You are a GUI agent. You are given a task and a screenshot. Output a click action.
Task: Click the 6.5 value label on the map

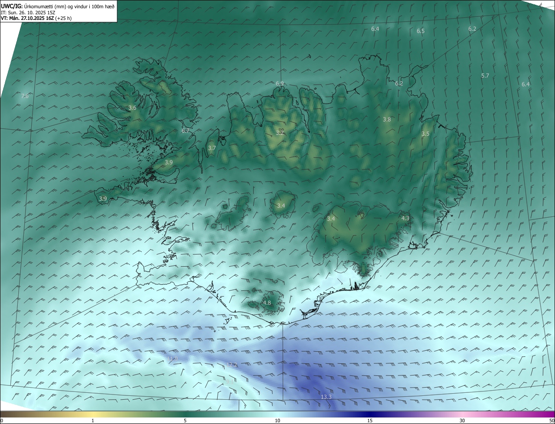point(421,31)
